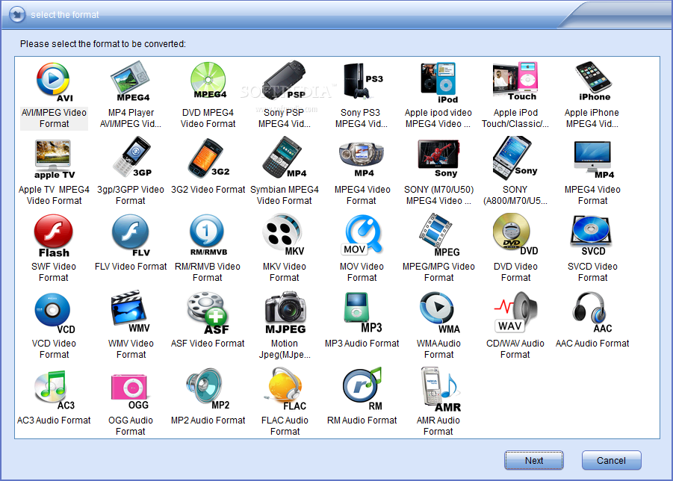This screenshot has width=673, height=481.
Task: Select the DVD Video Format icon
Action: 515,235
